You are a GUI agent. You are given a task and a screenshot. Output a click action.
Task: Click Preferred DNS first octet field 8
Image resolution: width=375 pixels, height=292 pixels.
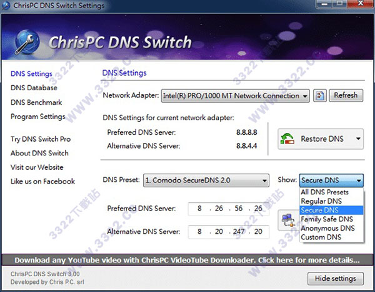pyautogui.click(x=199, y=208)
